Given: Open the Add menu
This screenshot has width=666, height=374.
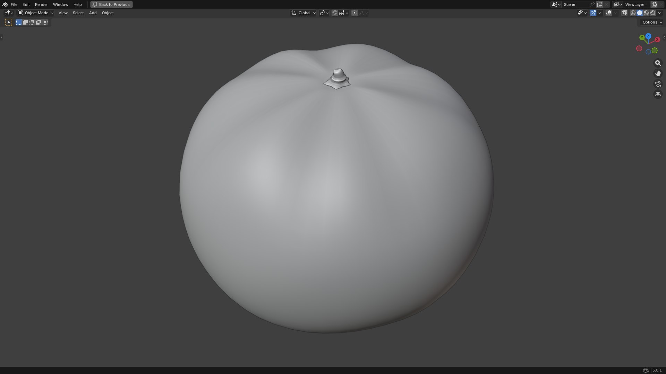Looking at the screenshot, I should pos(93,13).
